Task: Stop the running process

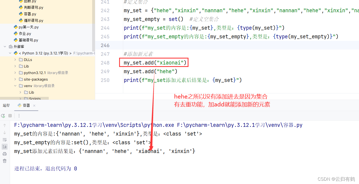Action: pyautogui.click(x=10, y=116)
